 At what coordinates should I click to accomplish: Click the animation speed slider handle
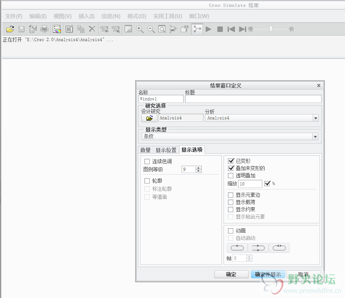coord(271,29)
